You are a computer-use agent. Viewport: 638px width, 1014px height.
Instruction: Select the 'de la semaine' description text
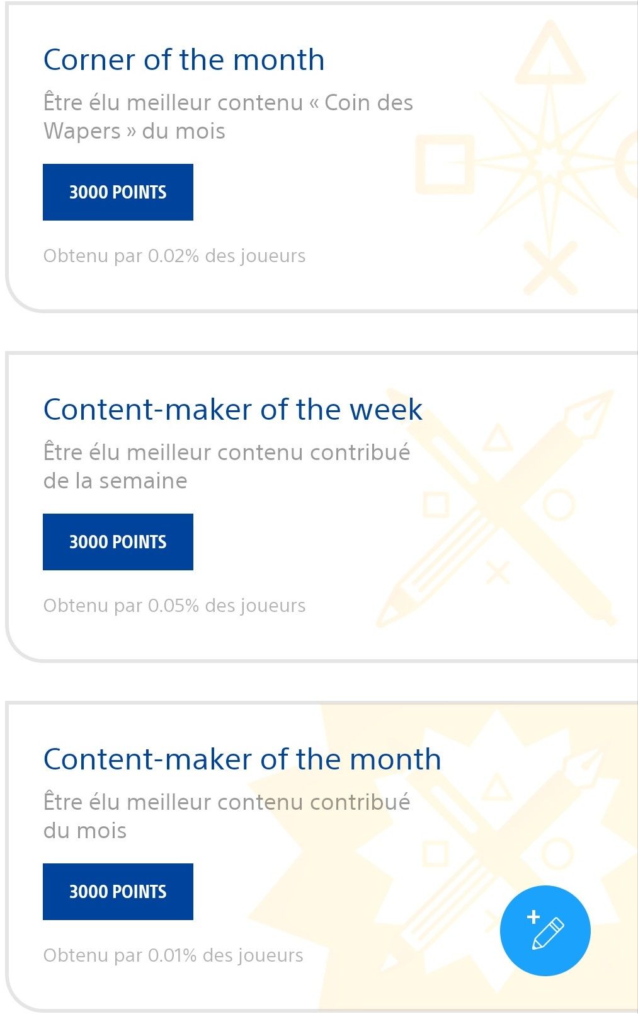[115, 481]
